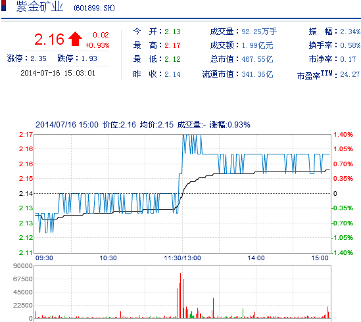Click the 2.14 baseline price axis label
The width and height of the screenshot is (361, 322).
pyautogui.click(x=26, y=194)
